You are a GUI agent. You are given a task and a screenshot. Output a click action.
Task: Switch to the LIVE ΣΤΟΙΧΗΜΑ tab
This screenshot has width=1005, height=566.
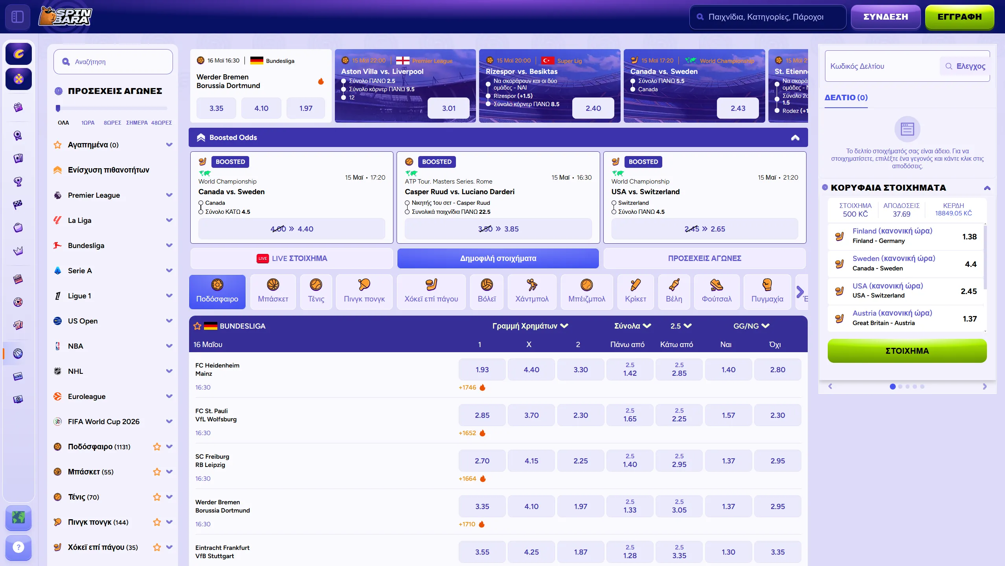(x=292, y=258)
